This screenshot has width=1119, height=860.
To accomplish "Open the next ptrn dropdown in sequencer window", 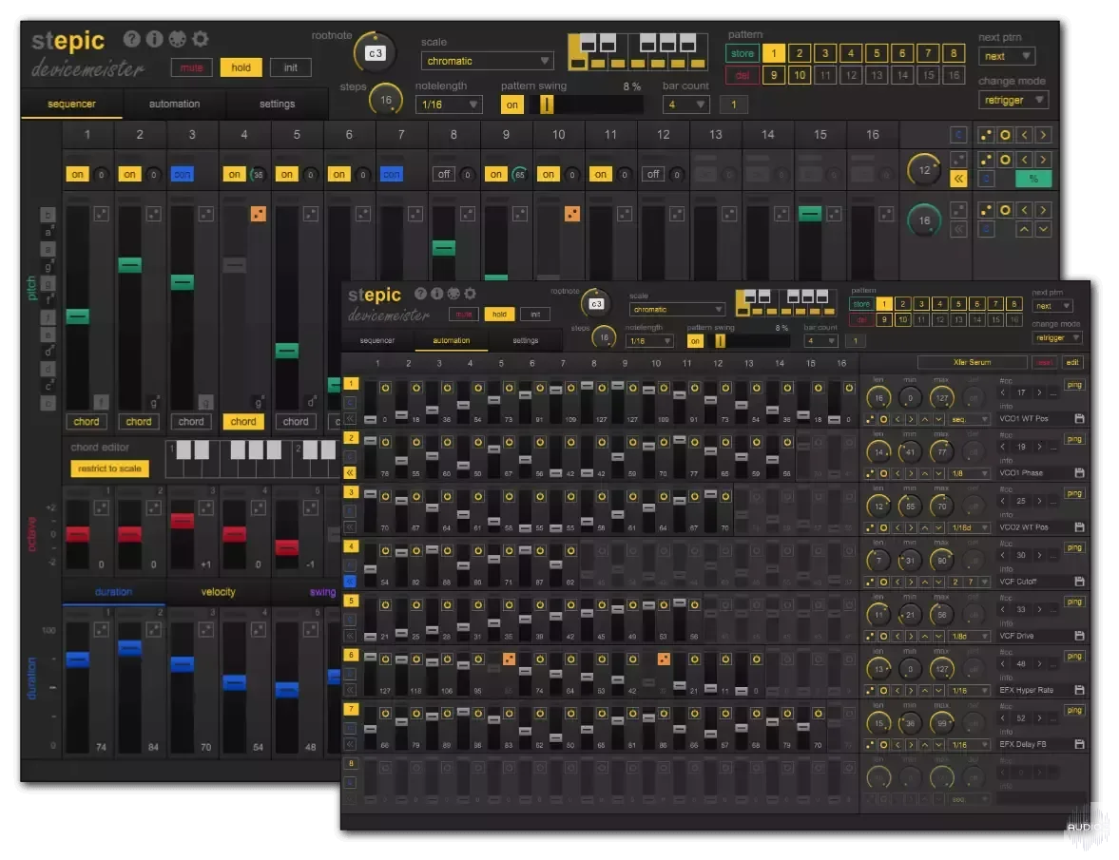I will 1007,56.
